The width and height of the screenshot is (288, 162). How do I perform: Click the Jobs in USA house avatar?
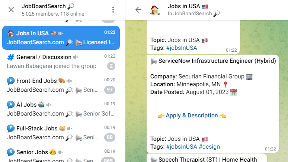click(155, 10)
